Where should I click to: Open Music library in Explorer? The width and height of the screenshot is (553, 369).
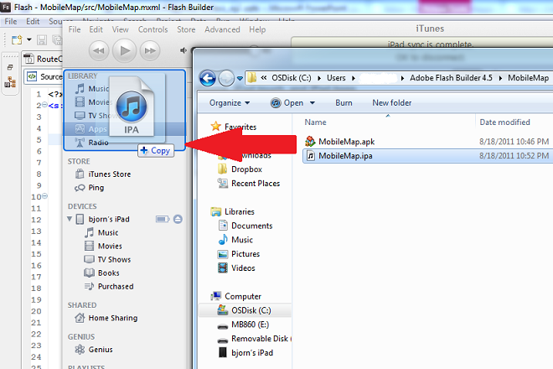click(242, 240)
